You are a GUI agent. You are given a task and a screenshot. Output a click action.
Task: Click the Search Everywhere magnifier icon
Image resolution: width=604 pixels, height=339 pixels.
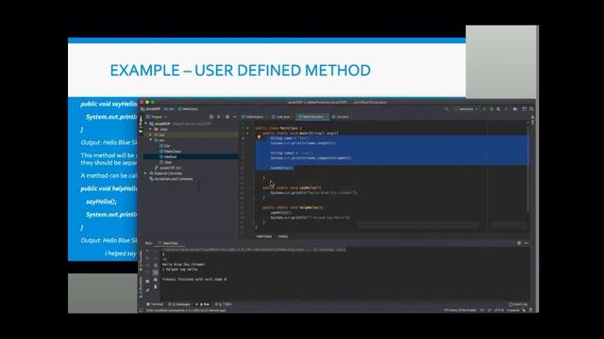[531, 109]
